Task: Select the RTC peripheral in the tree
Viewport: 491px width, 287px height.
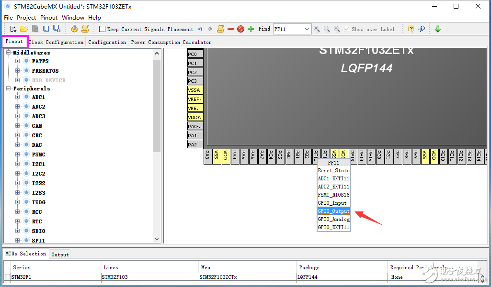Action: pos(37,221)
